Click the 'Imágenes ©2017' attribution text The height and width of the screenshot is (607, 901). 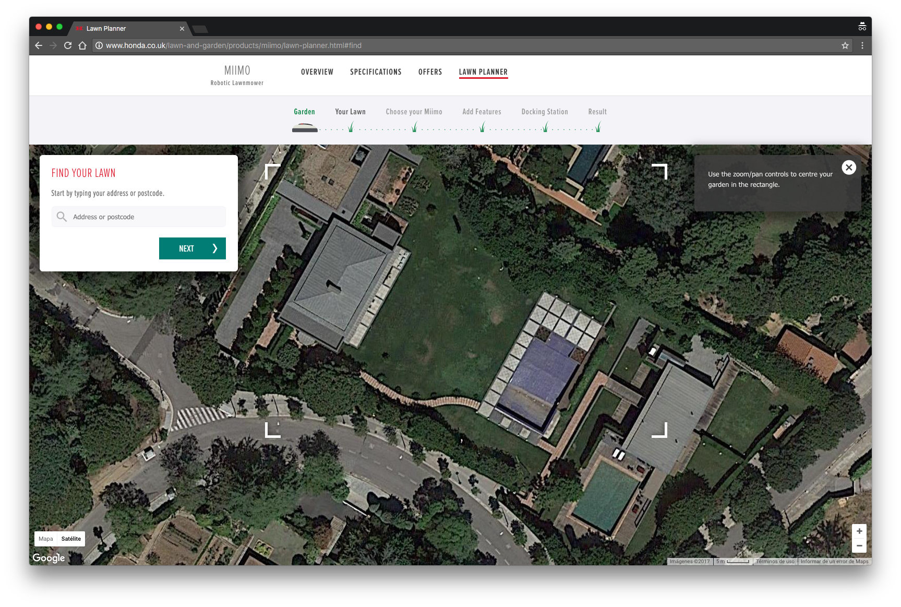pos(690,562)
